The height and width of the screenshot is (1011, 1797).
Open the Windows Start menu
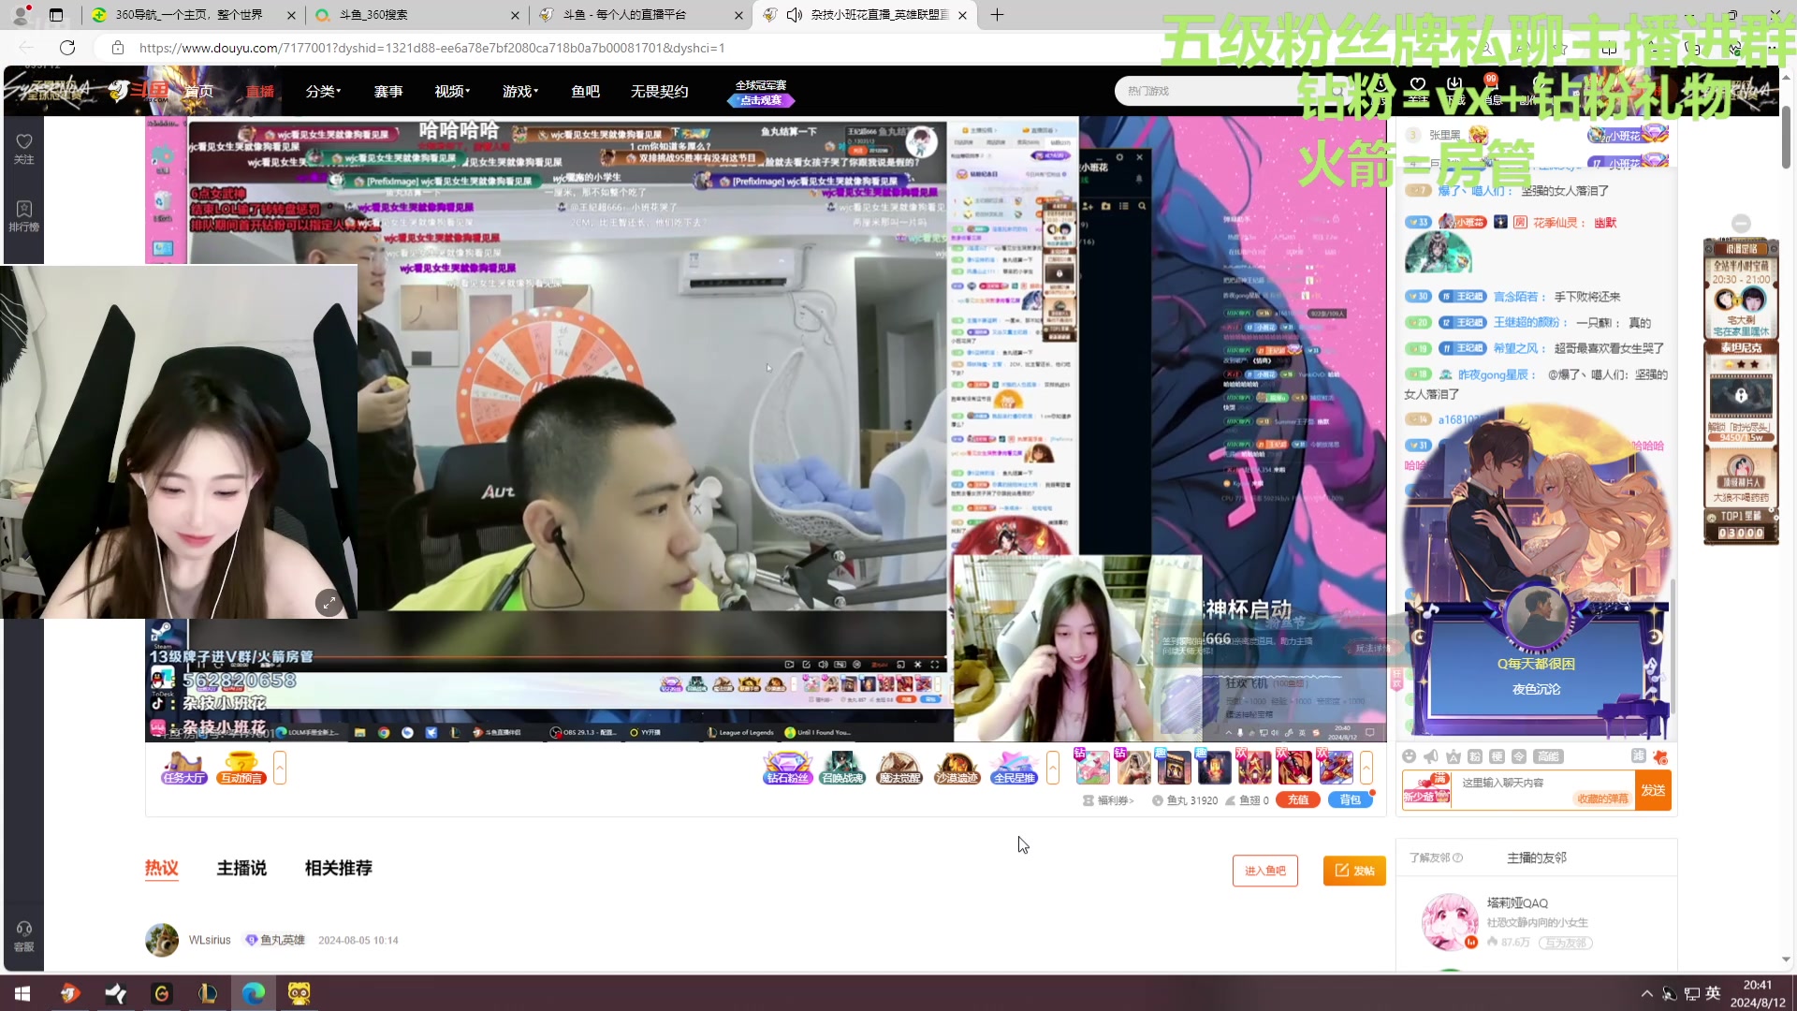tap(22, 993)
